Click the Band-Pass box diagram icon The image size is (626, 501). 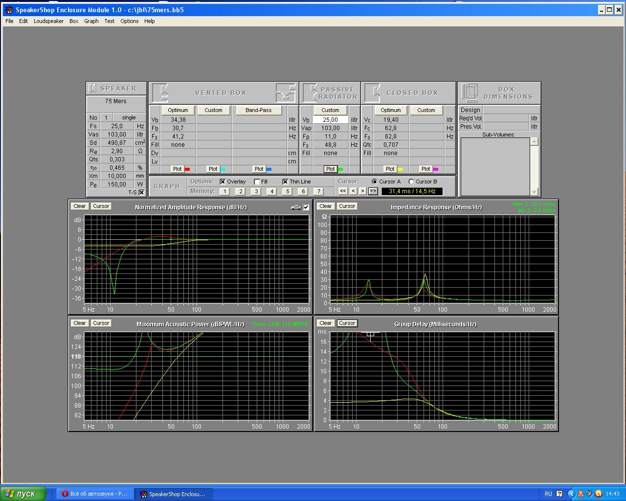click(286, 92)
